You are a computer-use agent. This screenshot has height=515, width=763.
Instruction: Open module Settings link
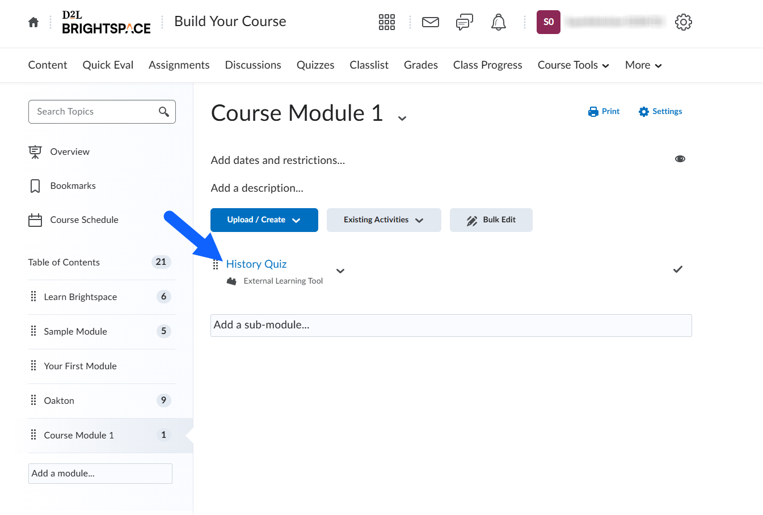click(x=660, y=112)
